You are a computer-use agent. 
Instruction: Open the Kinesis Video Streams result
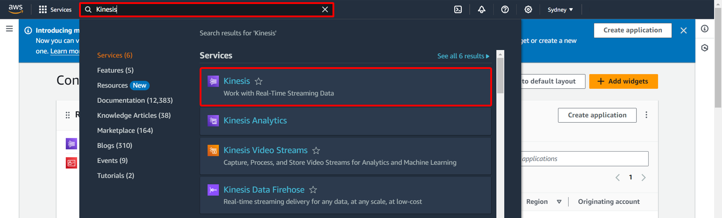point(345,156)
